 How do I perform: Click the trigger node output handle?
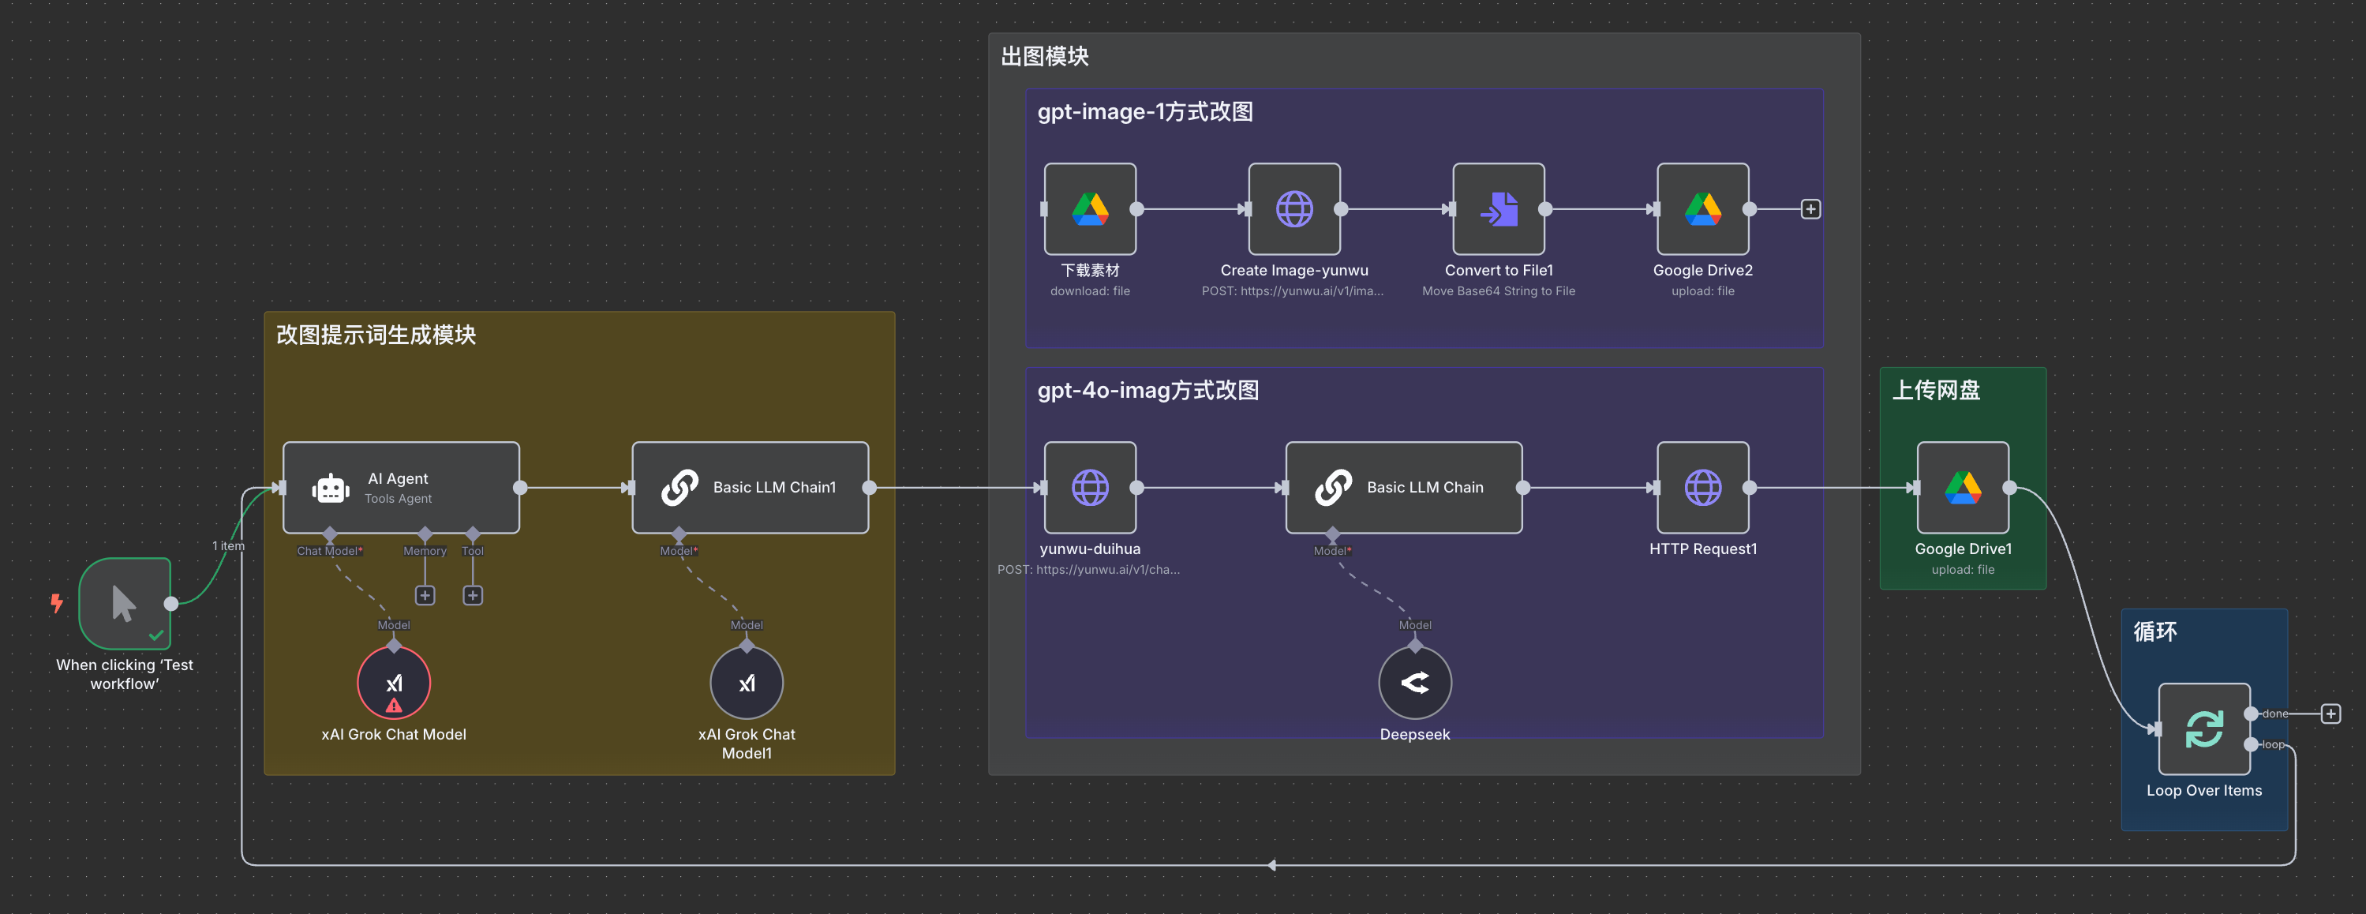click(170, 604)
